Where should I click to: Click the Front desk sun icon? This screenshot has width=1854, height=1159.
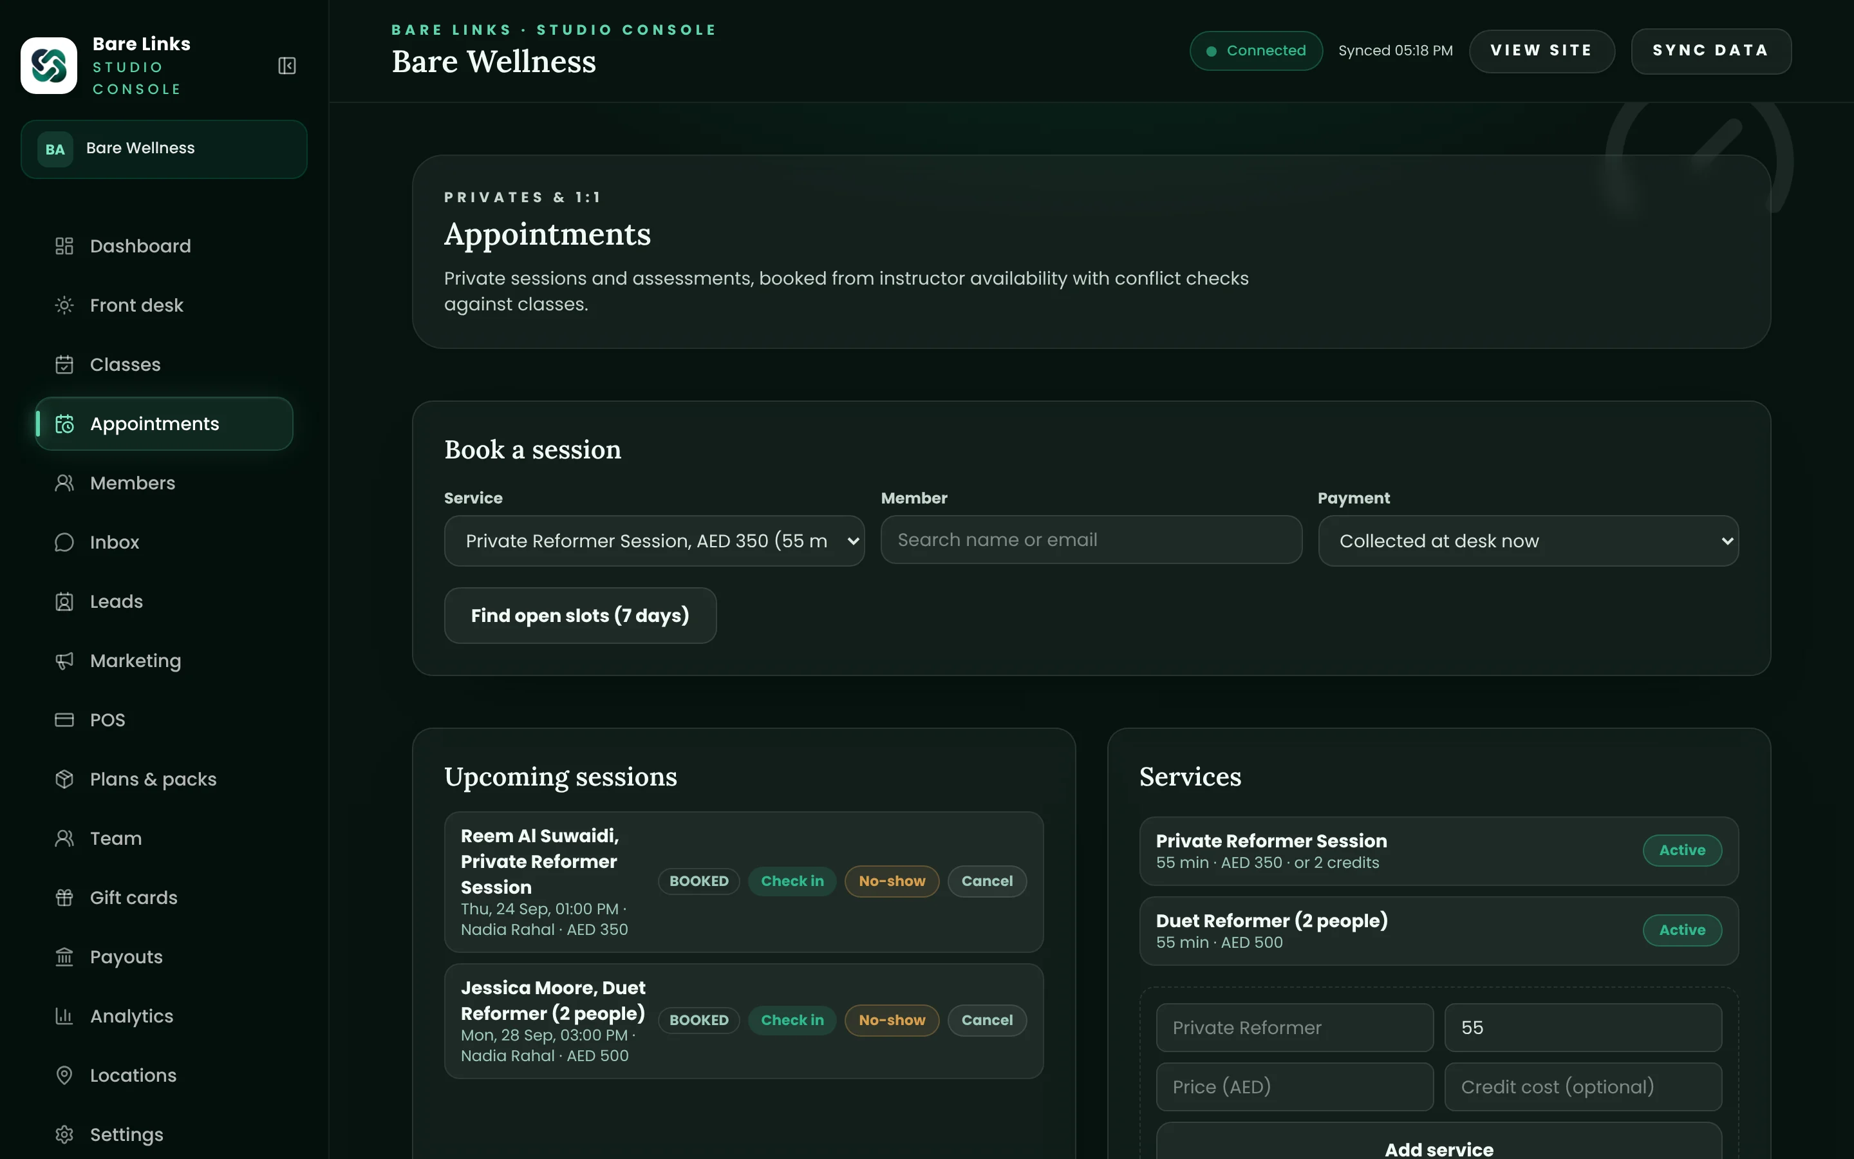(64, 305)
